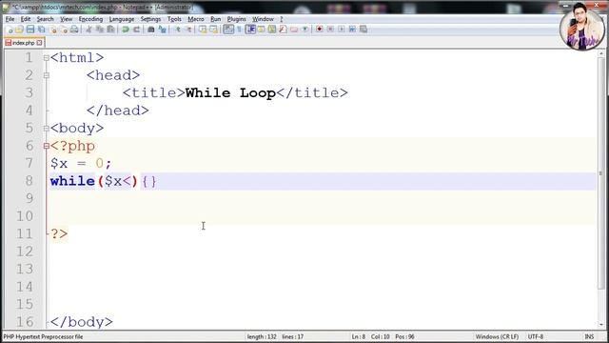Image resolution: width=609 pixels, height=343 pixels.
Task: Open the Plugins menu
Action: (237, 19)
